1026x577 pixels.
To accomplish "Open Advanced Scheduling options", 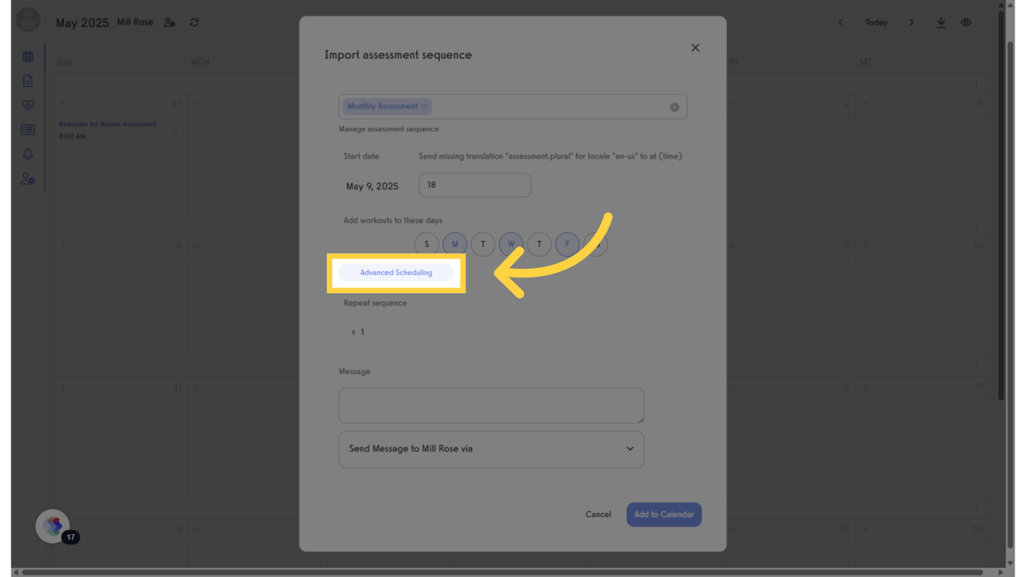I will click(x=396, y=272).
